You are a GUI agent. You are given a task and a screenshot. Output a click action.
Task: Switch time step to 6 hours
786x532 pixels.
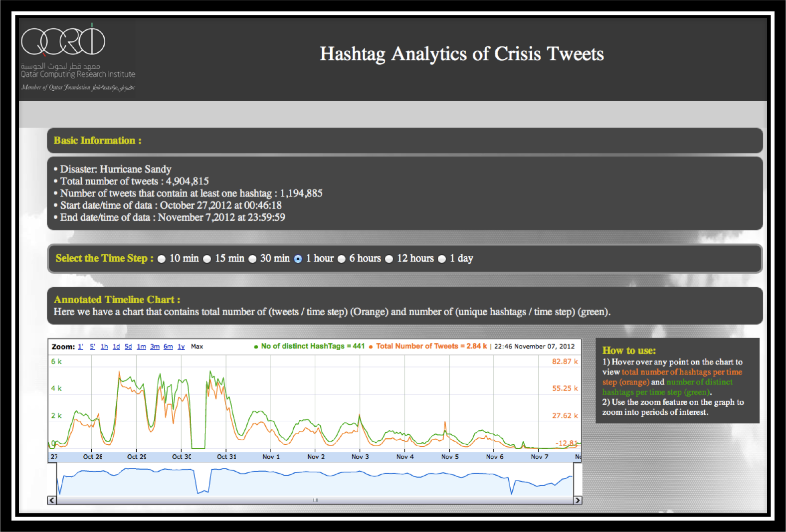[x=342, y=259]
